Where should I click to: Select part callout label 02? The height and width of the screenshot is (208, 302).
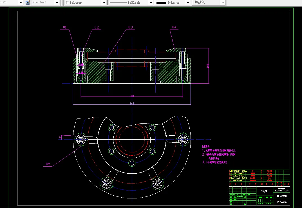pyautogui.click(x=97, y=27)
